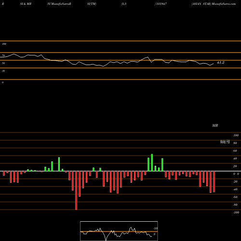Click the MR axis label '-20'
The height and width of the screenshot is (241, 241).
tap(235, 182)
